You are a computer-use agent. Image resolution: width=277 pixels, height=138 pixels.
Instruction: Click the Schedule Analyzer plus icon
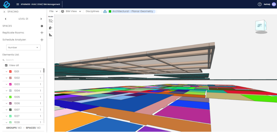point(42,40)
